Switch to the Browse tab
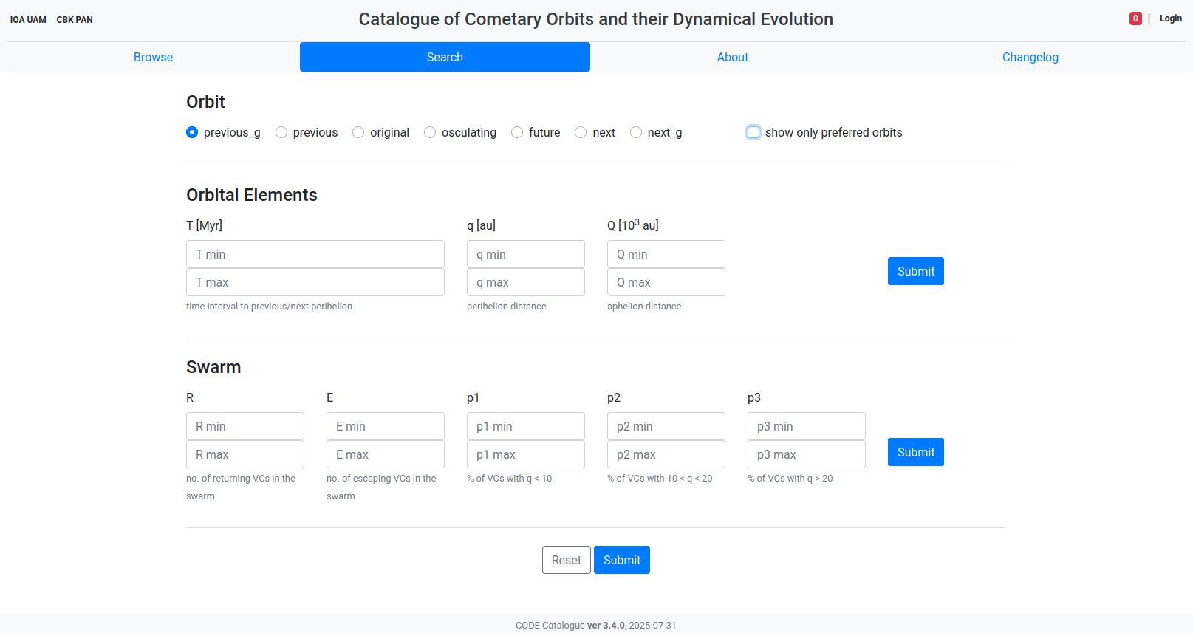 153,57
